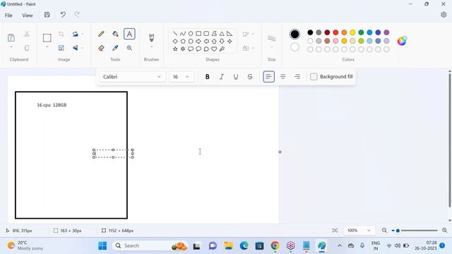Screen dimensions: 452x254
Task: Select the Eraser tool
Action: (101, 48)
